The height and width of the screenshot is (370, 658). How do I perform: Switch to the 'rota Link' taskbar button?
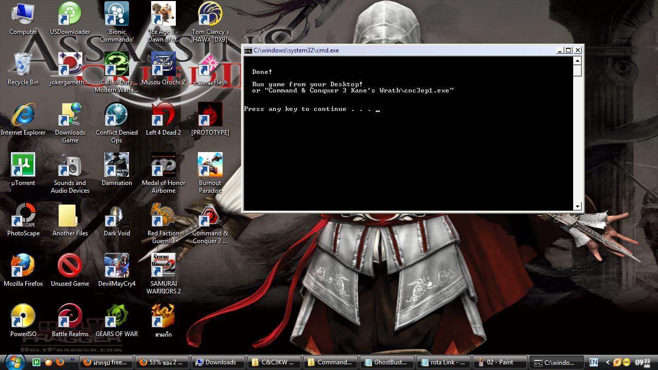click(443, 362)
